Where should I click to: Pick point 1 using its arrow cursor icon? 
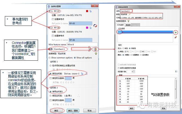91,11
